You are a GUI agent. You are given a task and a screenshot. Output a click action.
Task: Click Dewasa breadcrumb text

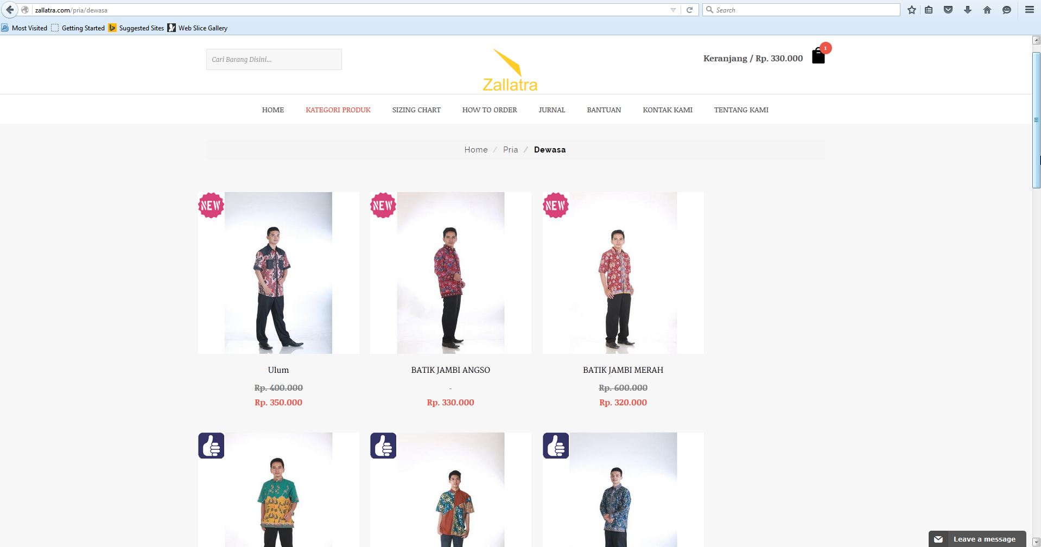point(550,150)
